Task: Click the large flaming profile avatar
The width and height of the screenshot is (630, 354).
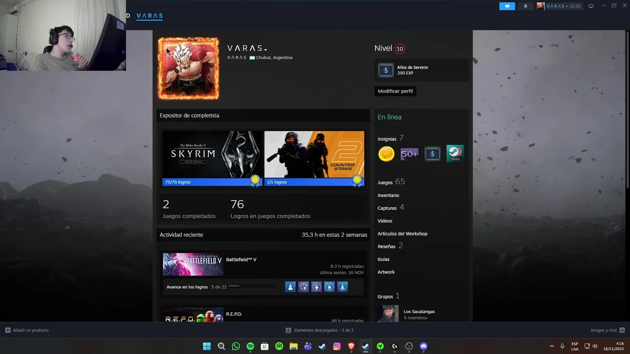Action: pos(189,68)
